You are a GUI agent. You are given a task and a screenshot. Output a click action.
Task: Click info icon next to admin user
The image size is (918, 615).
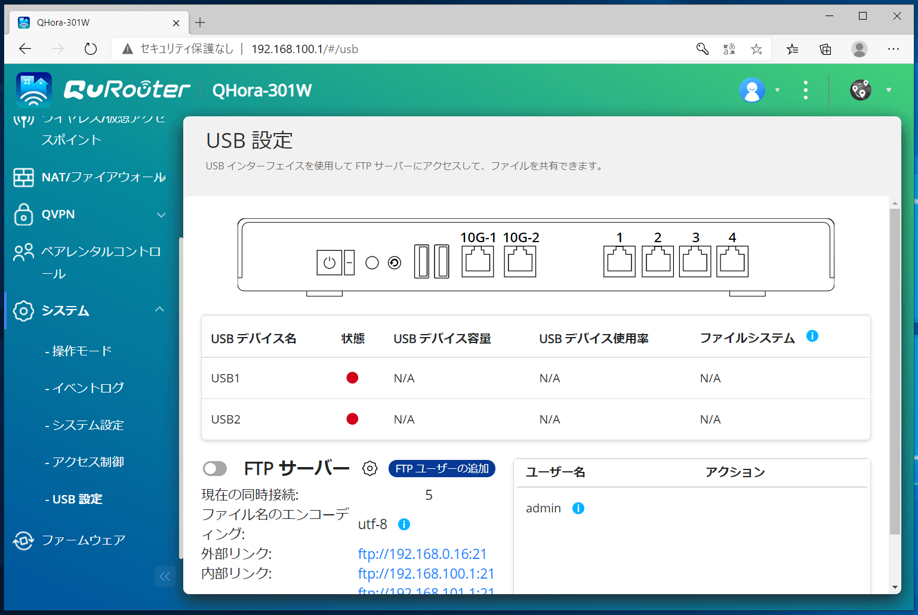tap(578, 508)
